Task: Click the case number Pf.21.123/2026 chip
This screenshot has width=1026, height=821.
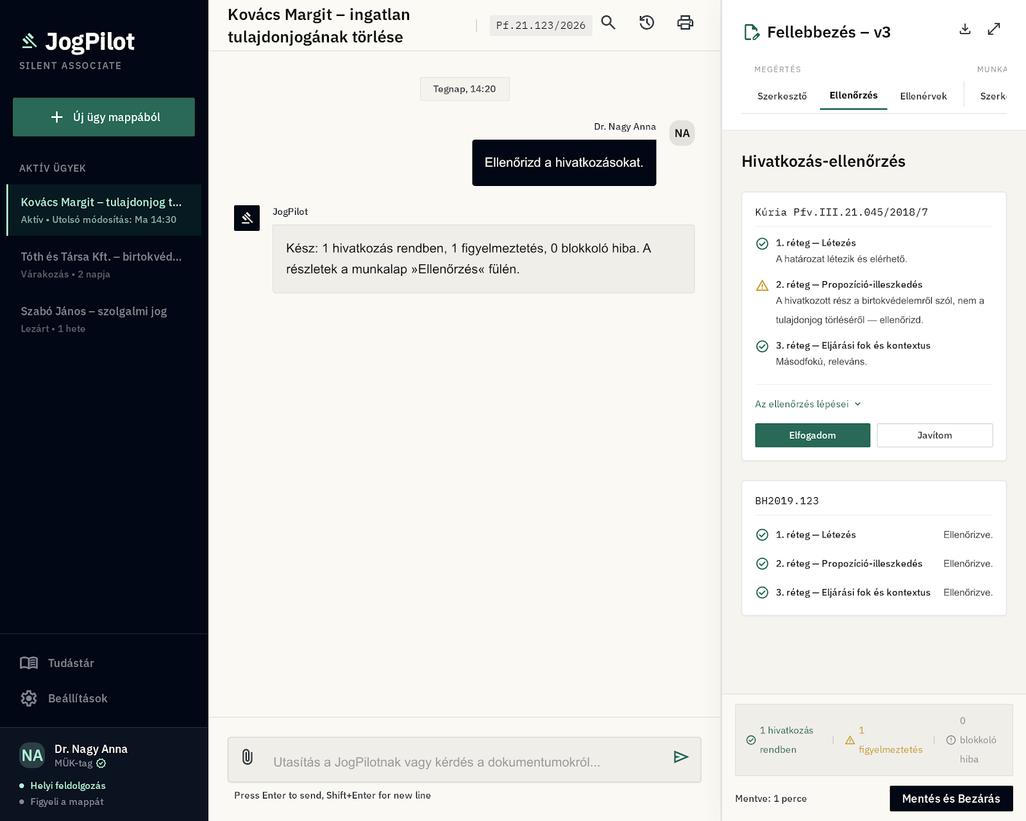Action: [x=541, y=25]
